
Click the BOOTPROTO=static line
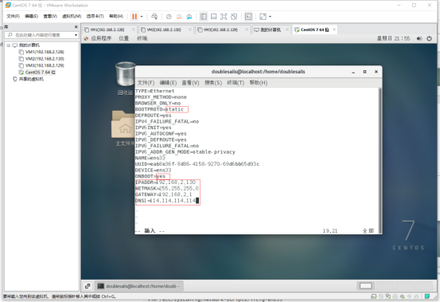[x=159, y=109]
